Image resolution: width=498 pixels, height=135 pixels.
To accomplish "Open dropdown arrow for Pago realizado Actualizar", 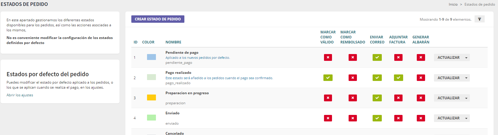I will 466,78.
